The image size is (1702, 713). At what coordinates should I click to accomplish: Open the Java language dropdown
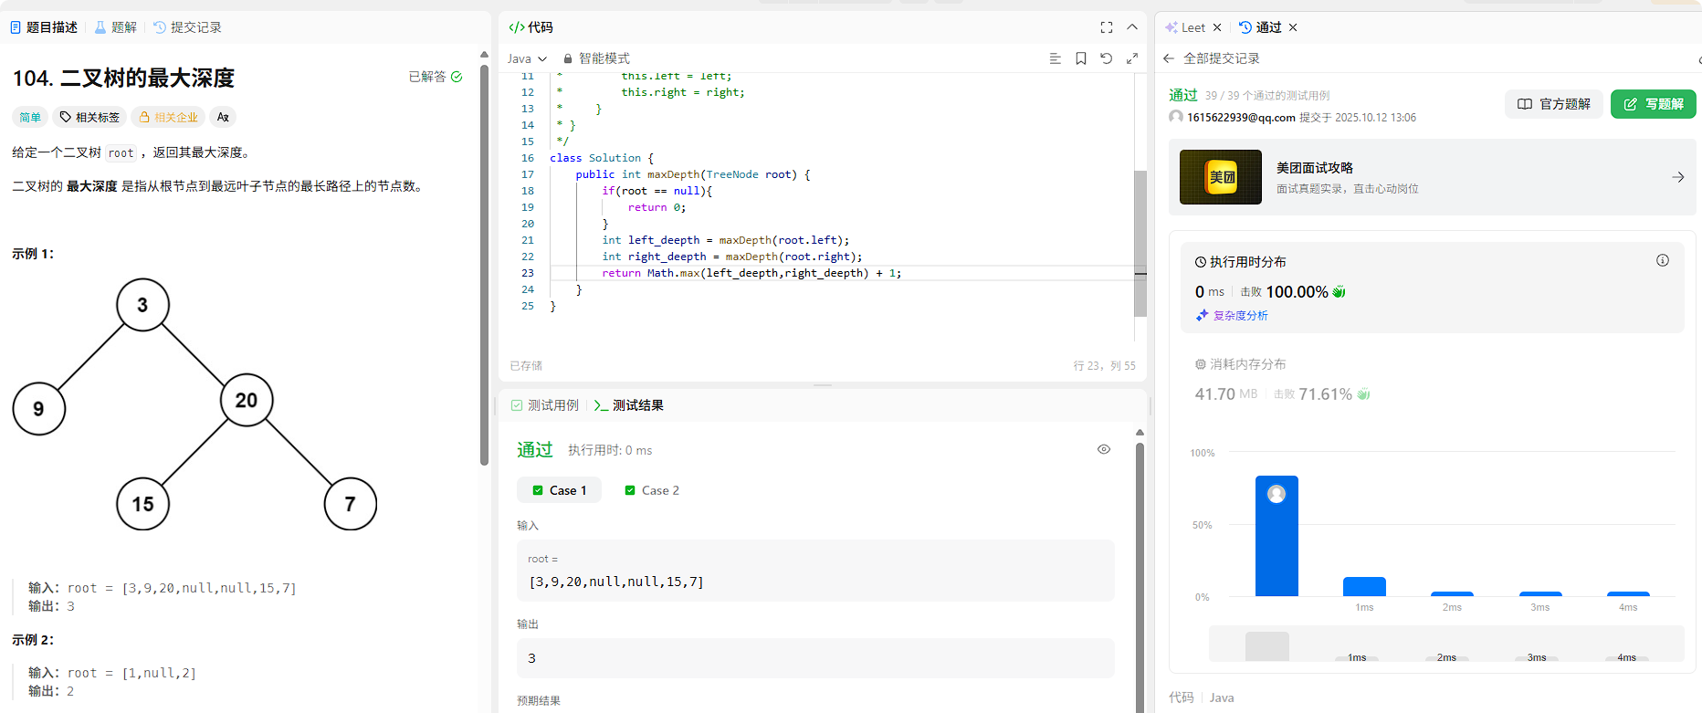(x=528, y=58)
